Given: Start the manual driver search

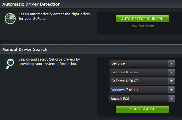Looking at the screenshot, I should click(x=142, y=109).
